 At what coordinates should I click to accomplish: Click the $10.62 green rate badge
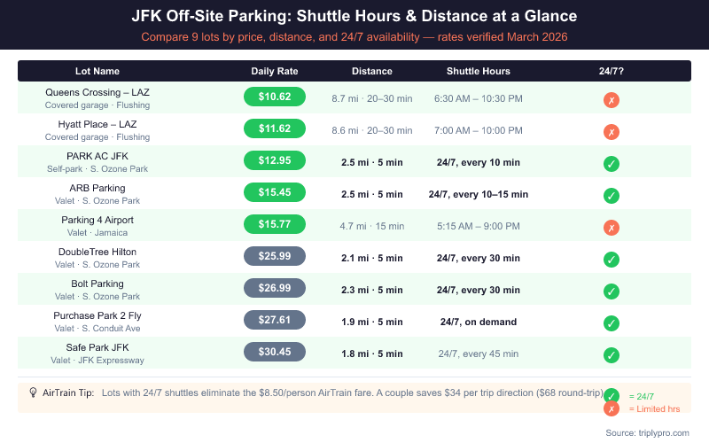click(275, 97)
